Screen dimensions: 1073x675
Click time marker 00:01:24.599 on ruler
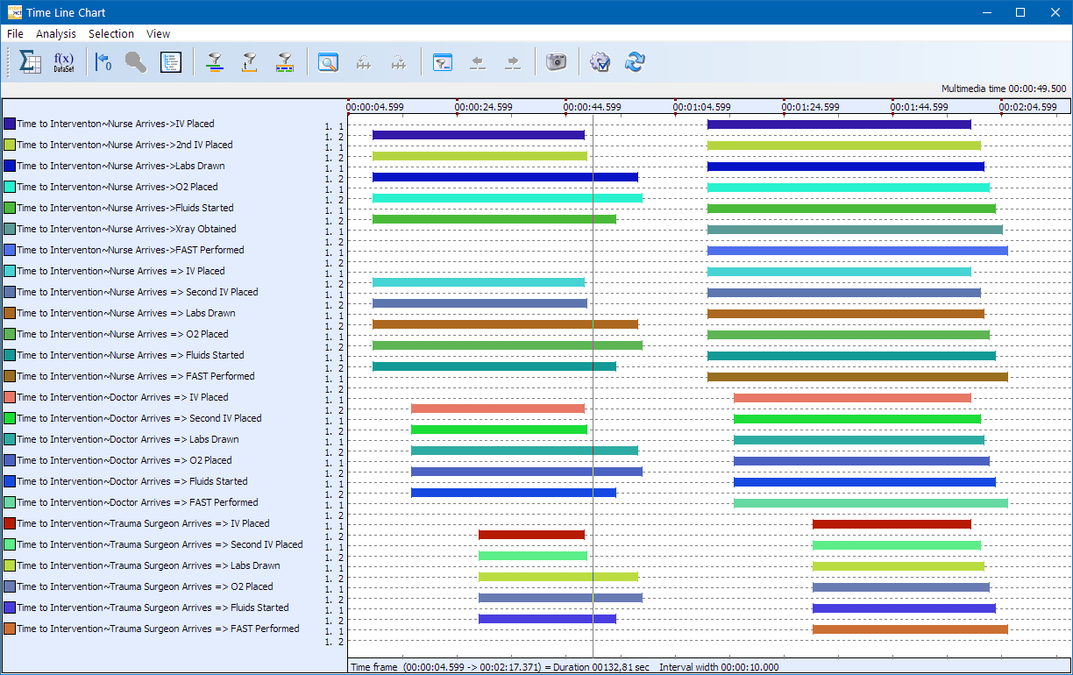tap(811, 107)
